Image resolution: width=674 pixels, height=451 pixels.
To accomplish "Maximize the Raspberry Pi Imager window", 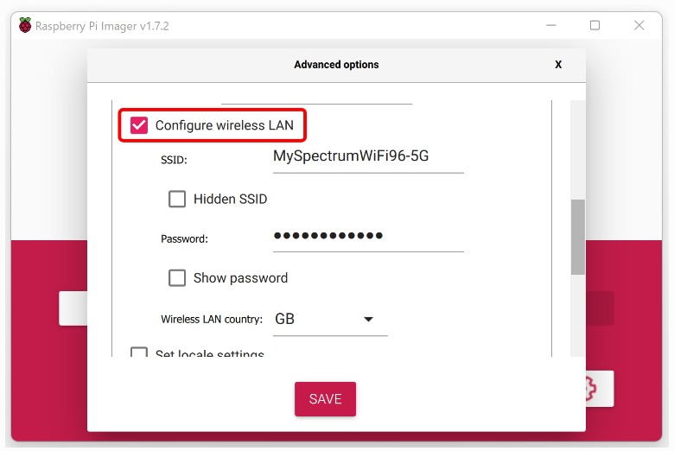I will tap(595, 25).
